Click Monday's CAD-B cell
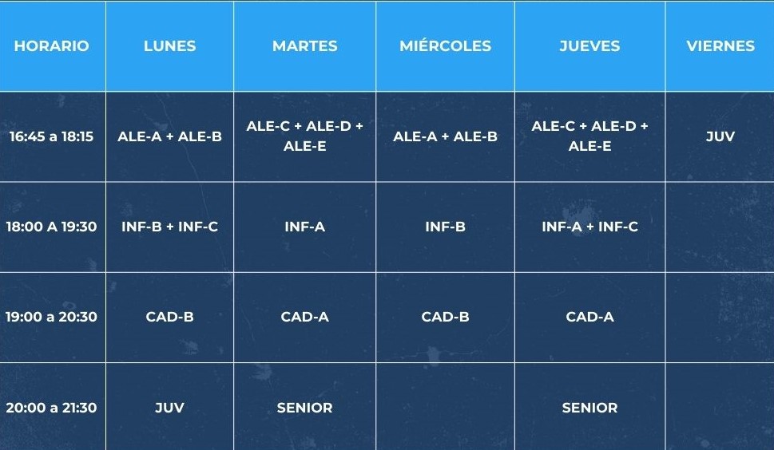This screenshot has width=774, height=450. pos(170,317)
